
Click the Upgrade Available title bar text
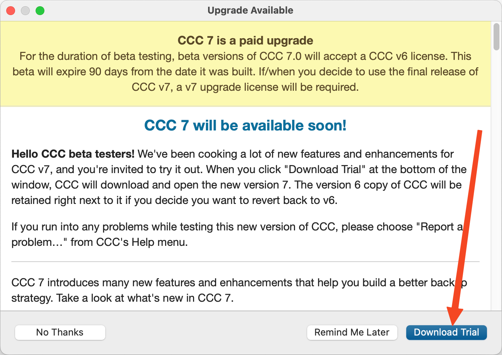click(250, 10)
